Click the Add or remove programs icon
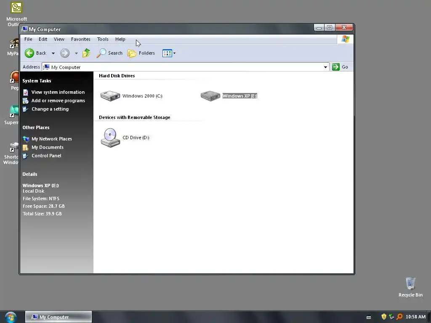This screenshot has height=323, width=431. click(x=26, y=101)
